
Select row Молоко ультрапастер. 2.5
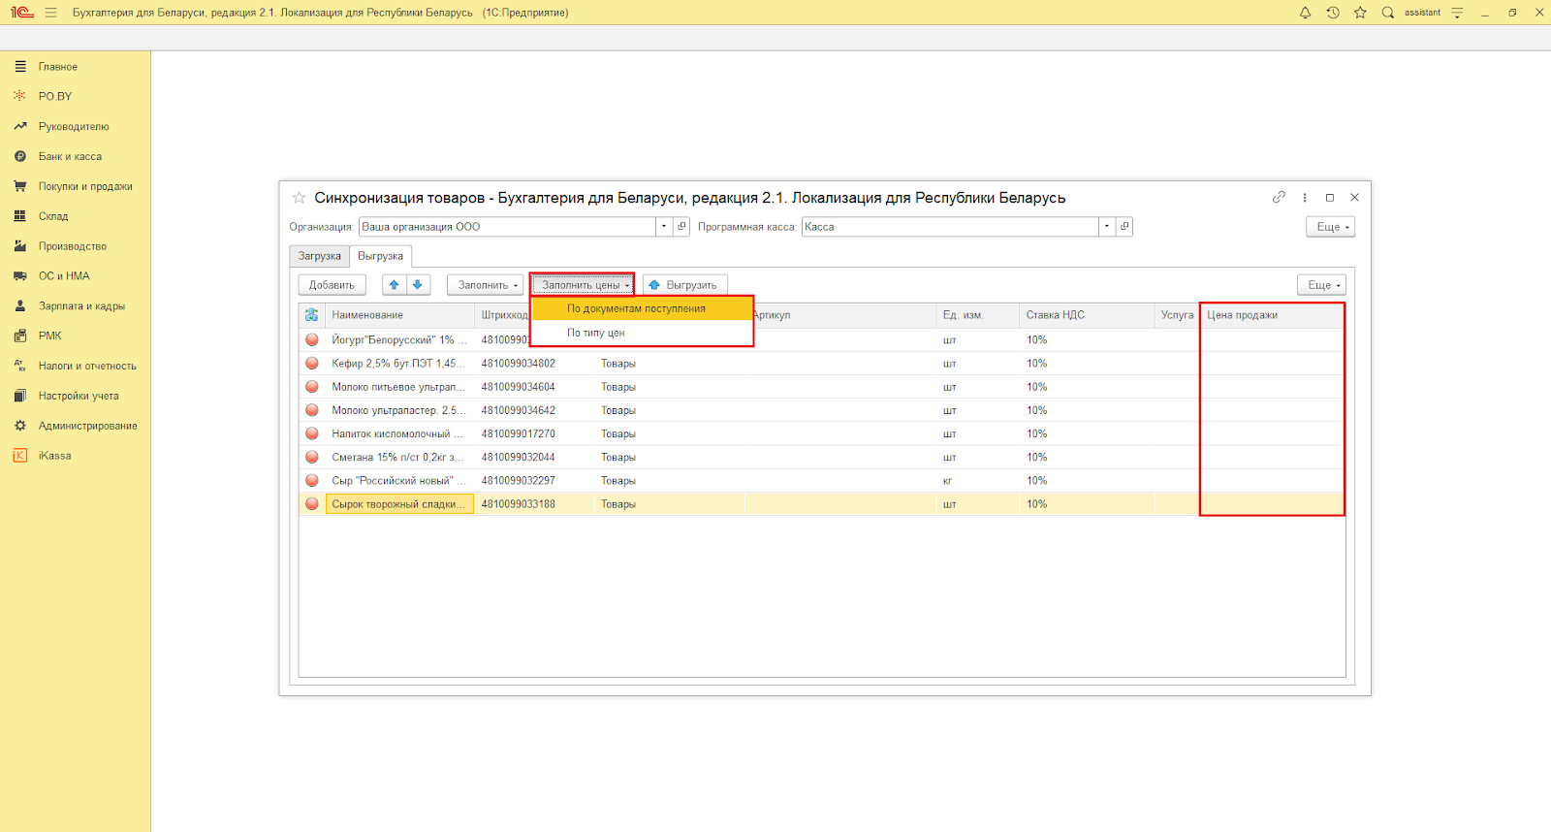pyautogui.click(x=822, y=410)
